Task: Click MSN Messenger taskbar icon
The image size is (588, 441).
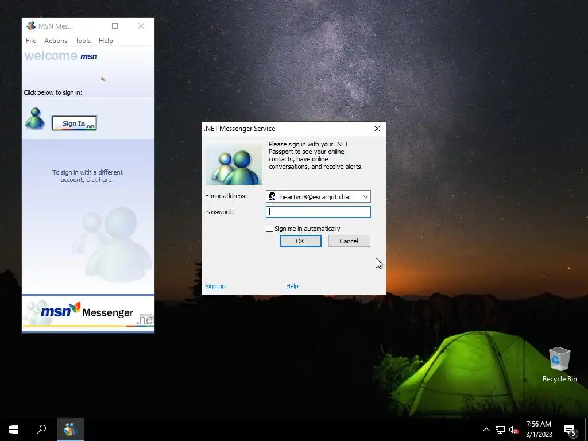Action: pyautogui.click(x=71, y=430)
